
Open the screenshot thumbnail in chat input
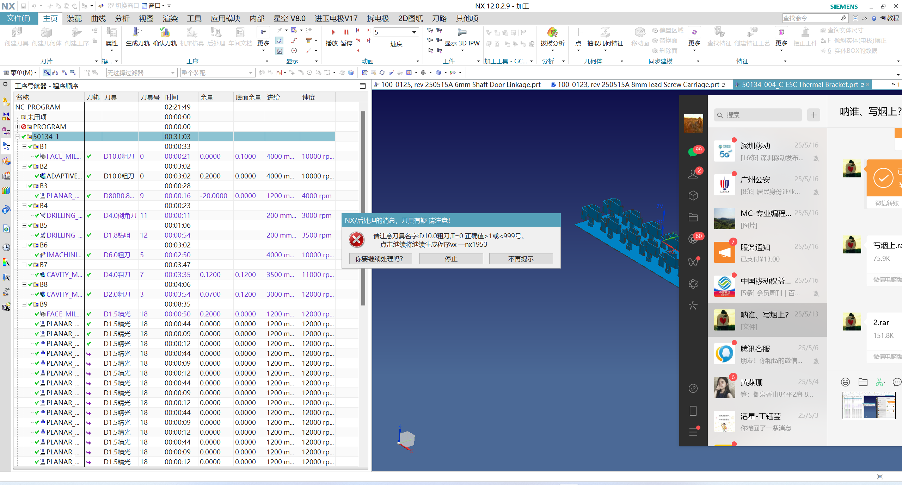[x=869, y=405]
